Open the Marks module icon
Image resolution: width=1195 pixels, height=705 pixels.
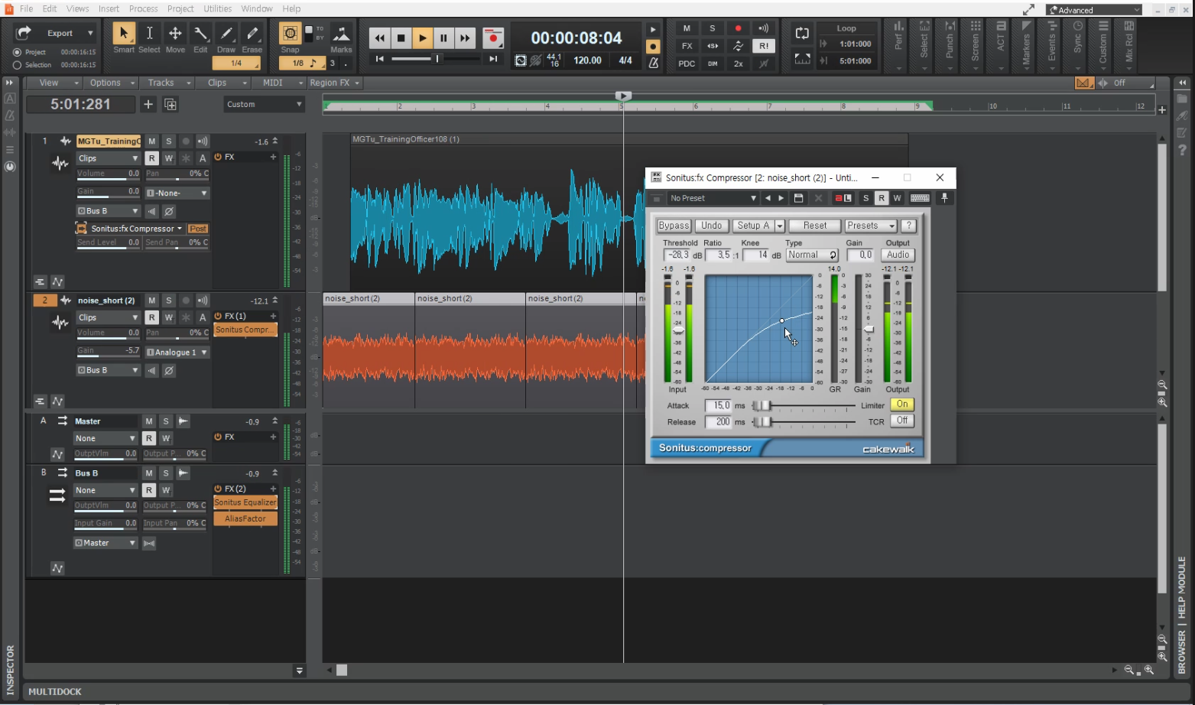pyautogui.click(x=341, y=34)
